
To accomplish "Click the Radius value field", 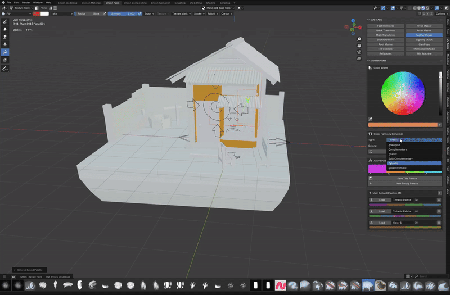I will tap(88, 13).
